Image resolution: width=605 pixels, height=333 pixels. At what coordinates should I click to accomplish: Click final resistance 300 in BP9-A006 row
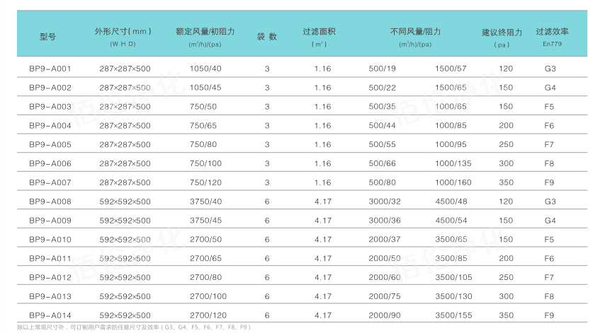click(x=507, y=163)
